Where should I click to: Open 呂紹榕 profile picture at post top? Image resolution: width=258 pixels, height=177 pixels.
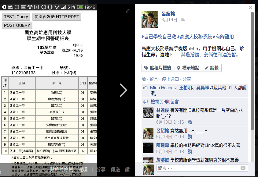tap(150, 19)
